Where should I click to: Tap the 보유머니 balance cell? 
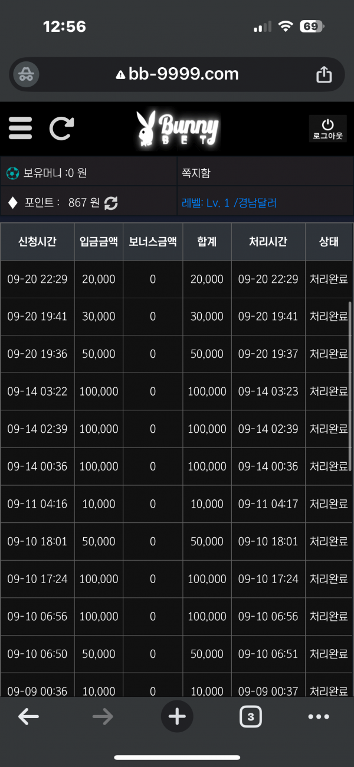[x=88, y=173]
